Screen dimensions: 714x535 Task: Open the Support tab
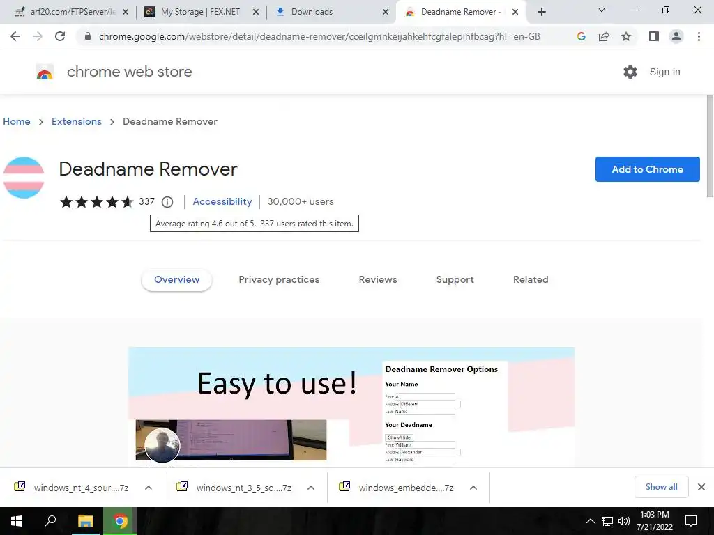[x=455, y=280]
